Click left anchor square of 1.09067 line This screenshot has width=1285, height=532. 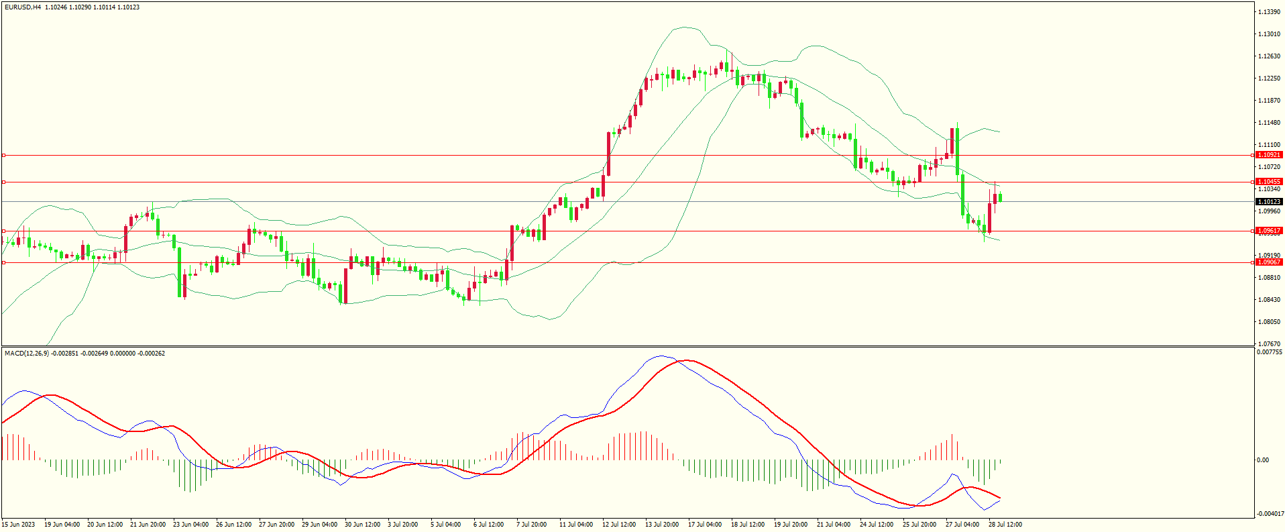tap(3, 262)
